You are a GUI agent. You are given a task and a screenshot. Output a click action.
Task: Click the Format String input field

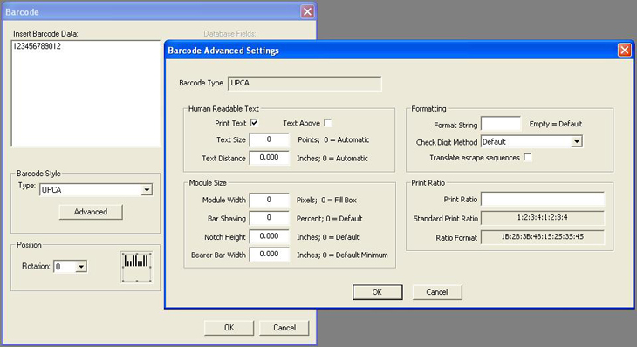pos(501,124)
